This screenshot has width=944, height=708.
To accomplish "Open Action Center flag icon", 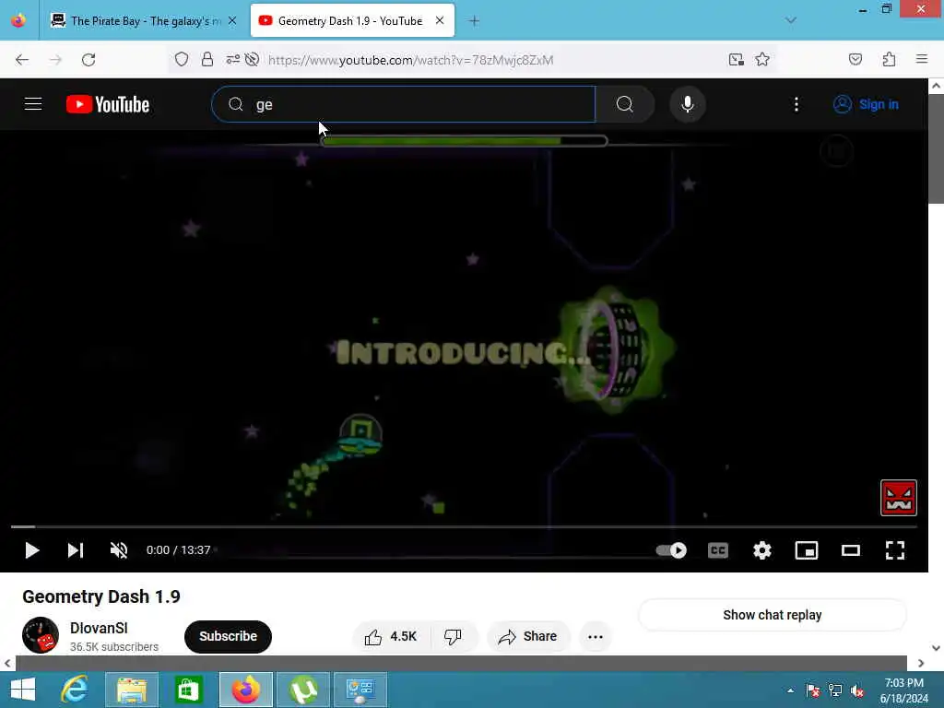I will [812, 690].
